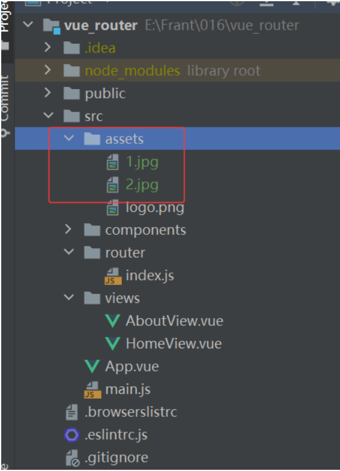Click the assets folder icon
The width and height of the screenshot is (340, 471).
click(x=92, y=139)
